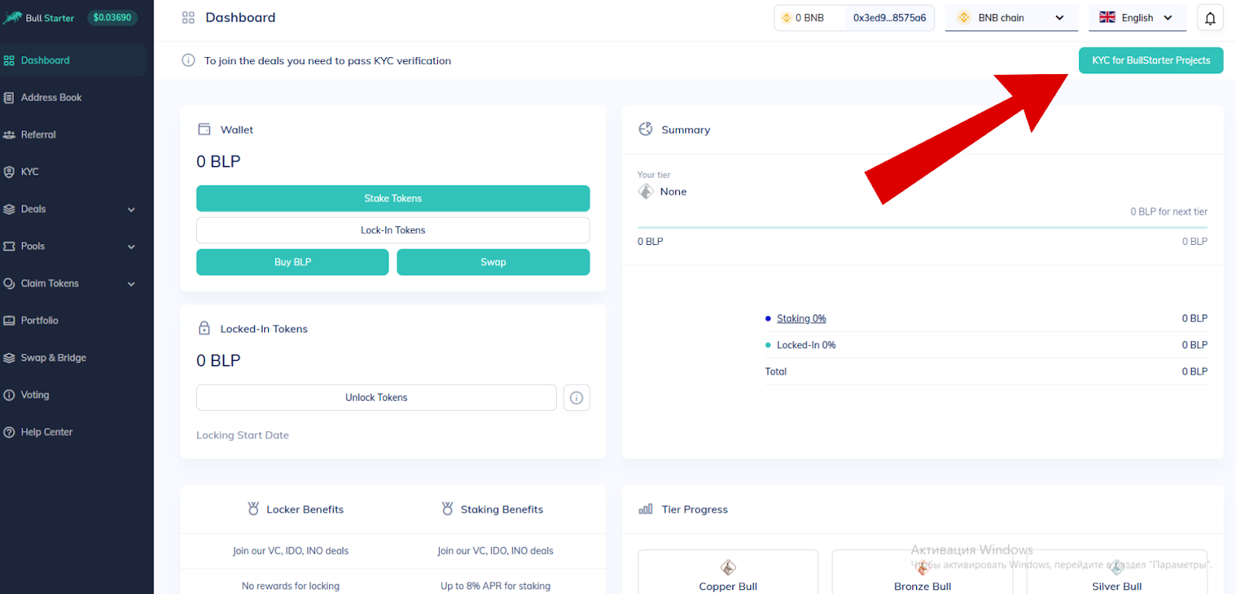Click the Tier Progress bar chart icon

(x=646, y=509)
